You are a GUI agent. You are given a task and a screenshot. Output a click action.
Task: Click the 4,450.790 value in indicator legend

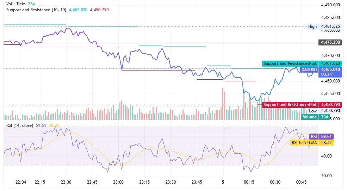pos(99,10)
